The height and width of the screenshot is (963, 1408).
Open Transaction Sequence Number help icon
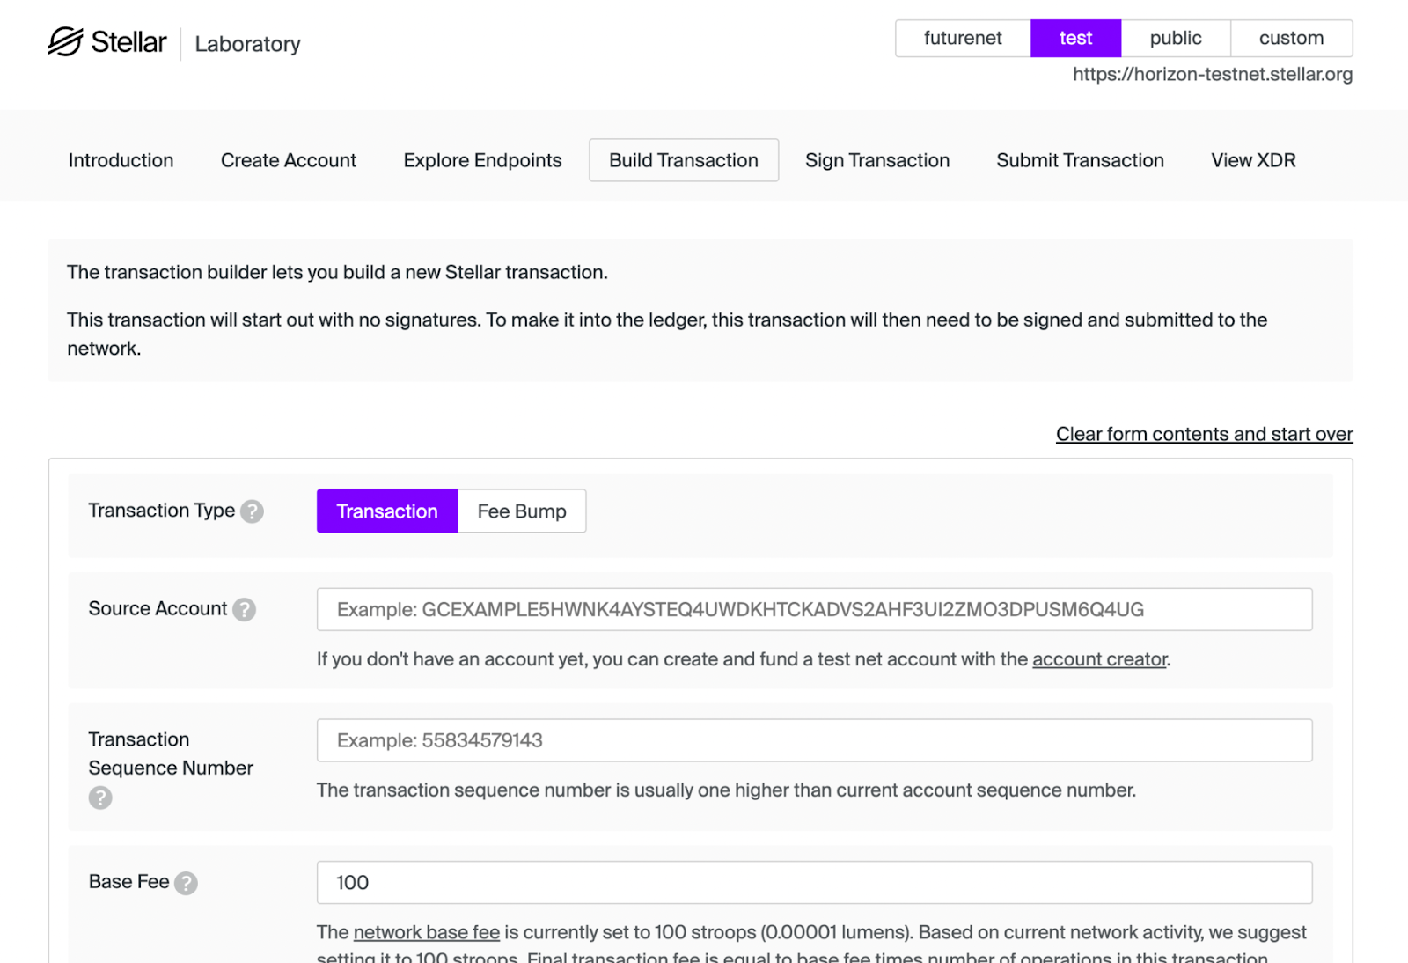[x=100, y=798]
